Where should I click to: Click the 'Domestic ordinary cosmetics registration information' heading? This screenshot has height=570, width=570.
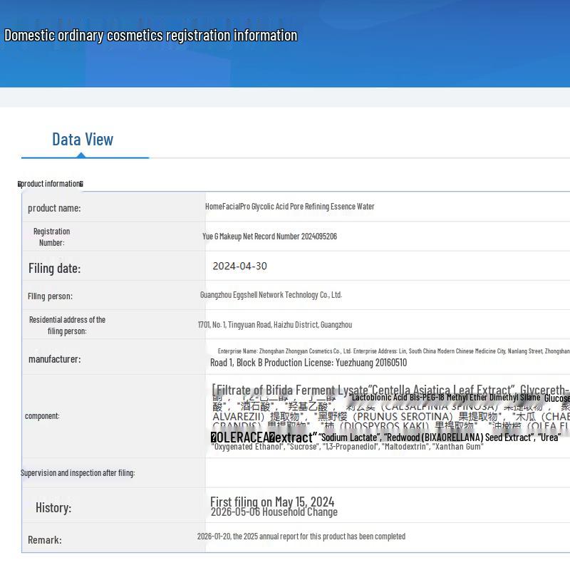(x=151, y=36)
